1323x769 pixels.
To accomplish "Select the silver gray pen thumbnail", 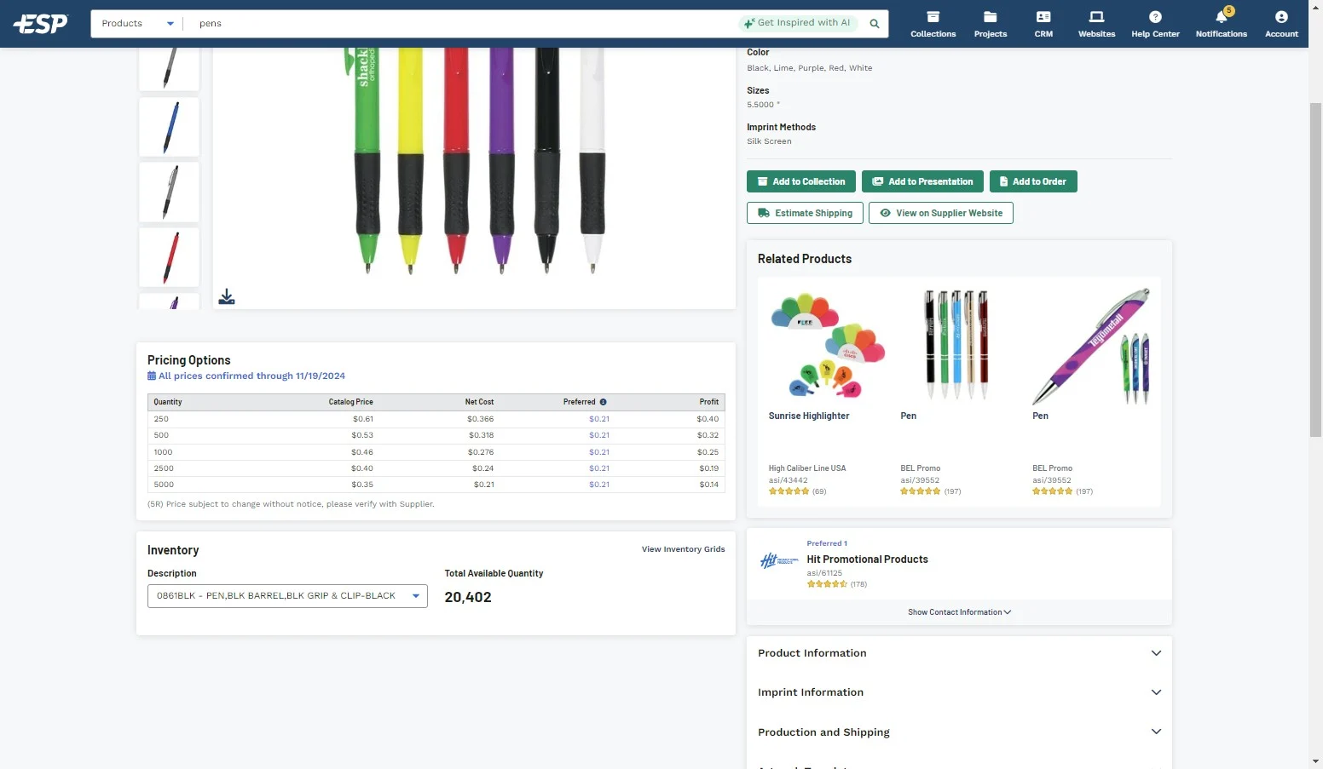I will [169, 192].
